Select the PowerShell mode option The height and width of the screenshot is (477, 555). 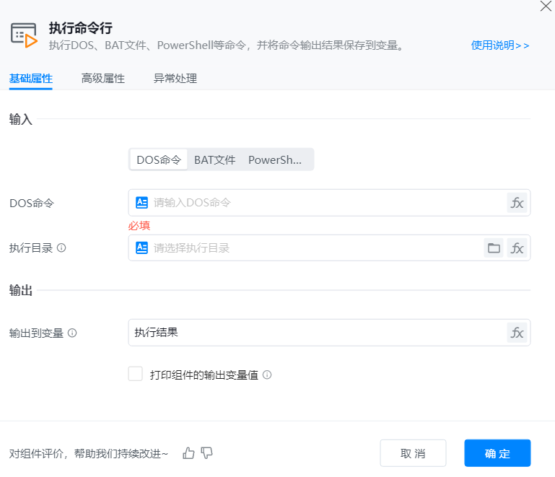[275, 160]
